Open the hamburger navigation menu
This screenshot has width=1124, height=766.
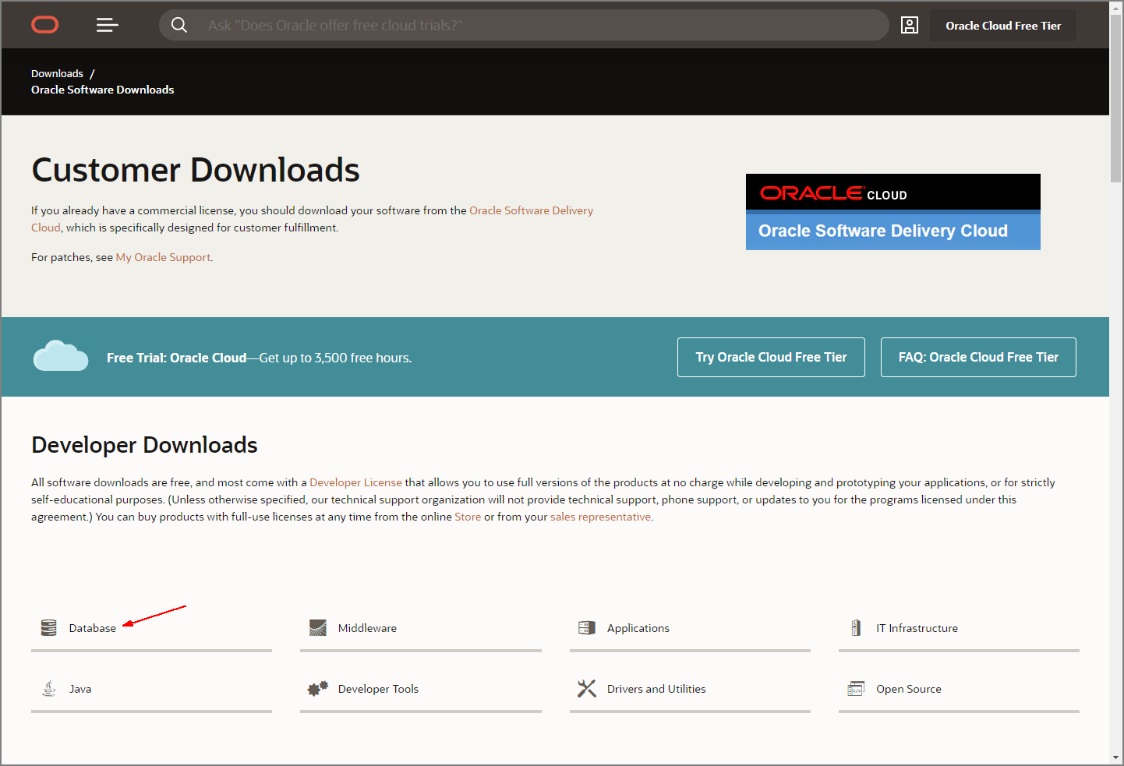(x=108, y=26)
